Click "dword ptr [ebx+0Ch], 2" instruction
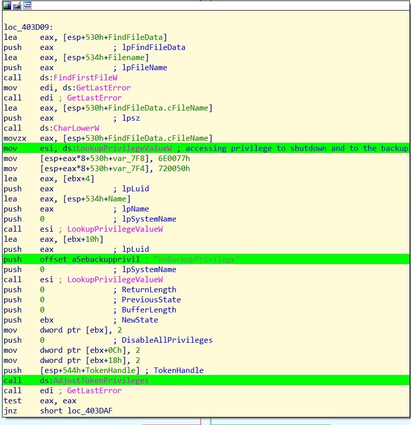 tap(90, 350)
